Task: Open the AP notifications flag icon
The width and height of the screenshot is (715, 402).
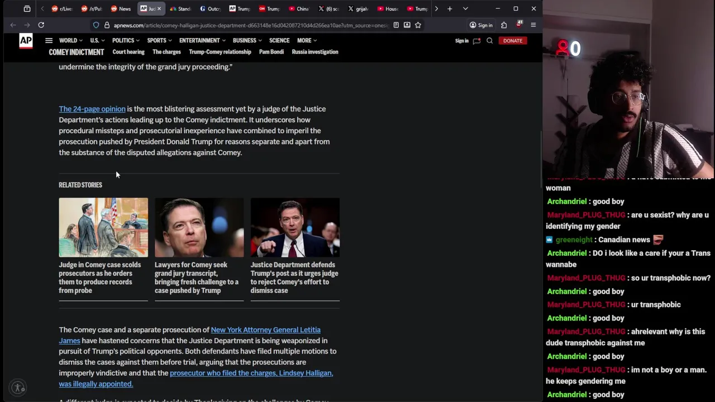Action: click(476, 41)
